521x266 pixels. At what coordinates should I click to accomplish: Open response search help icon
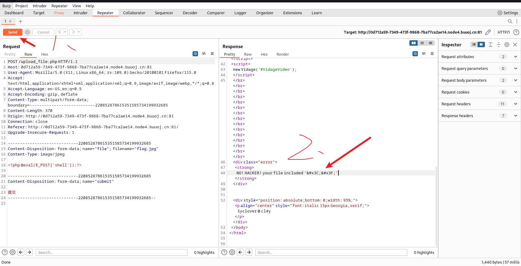coord(224,252)
